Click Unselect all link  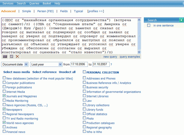[x=67, y=72]
